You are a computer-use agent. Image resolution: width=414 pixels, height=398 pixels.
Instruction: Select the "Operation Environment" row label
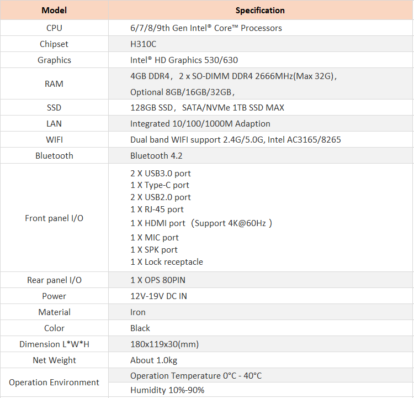click(54, 383)
